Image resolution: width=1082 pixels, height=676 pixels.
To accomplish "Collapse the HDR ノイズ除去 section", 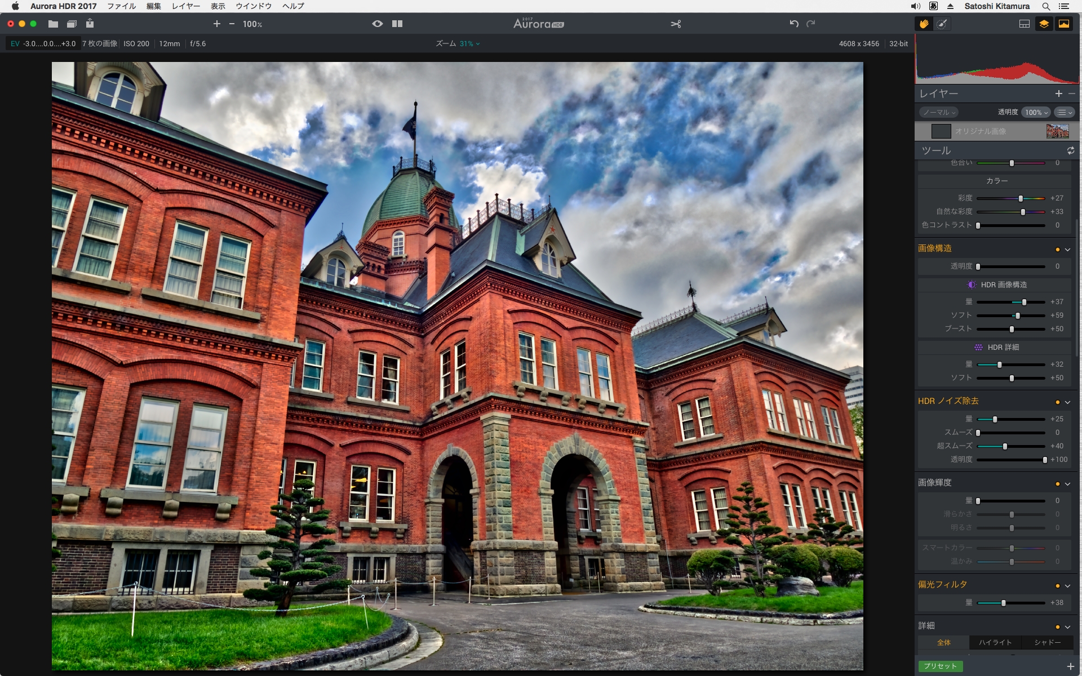I will [1067, 402].
